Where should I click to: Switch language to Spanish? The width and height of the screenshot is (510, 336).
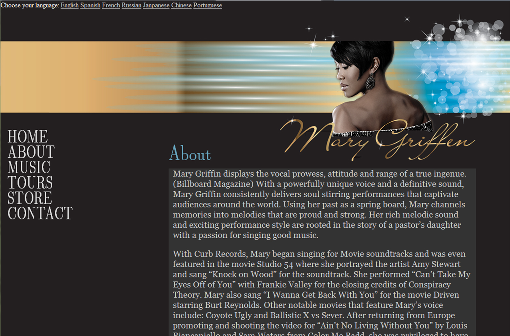(x=90, y=5)
